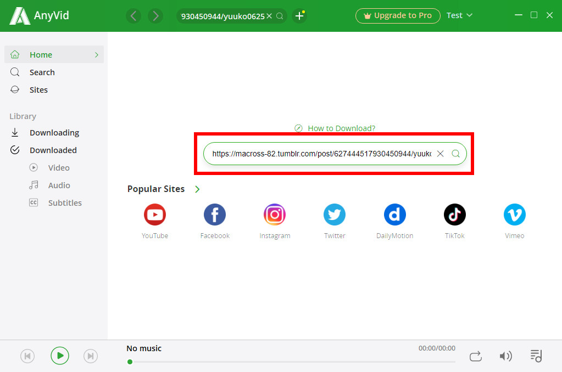Viewport: 562px width, 372px height.
Task: Open the DailyMotion site icon
Action: coord(394,215)
